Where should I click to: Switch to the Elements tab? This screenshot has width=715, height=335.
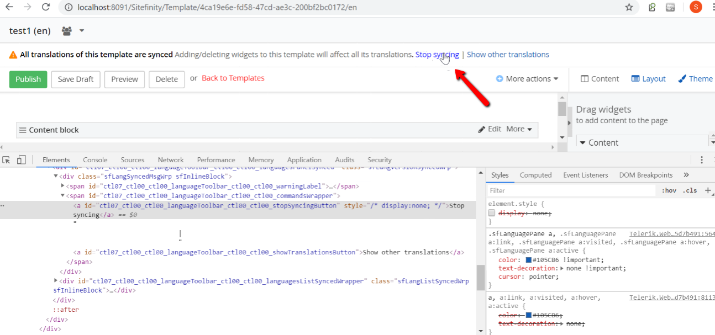tap(56, 160)
